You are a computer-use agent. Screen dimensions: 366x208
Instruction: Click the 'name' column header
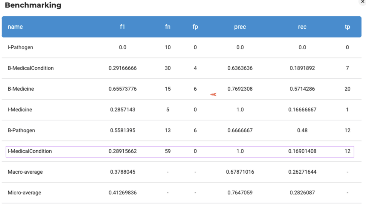(15, 27)
